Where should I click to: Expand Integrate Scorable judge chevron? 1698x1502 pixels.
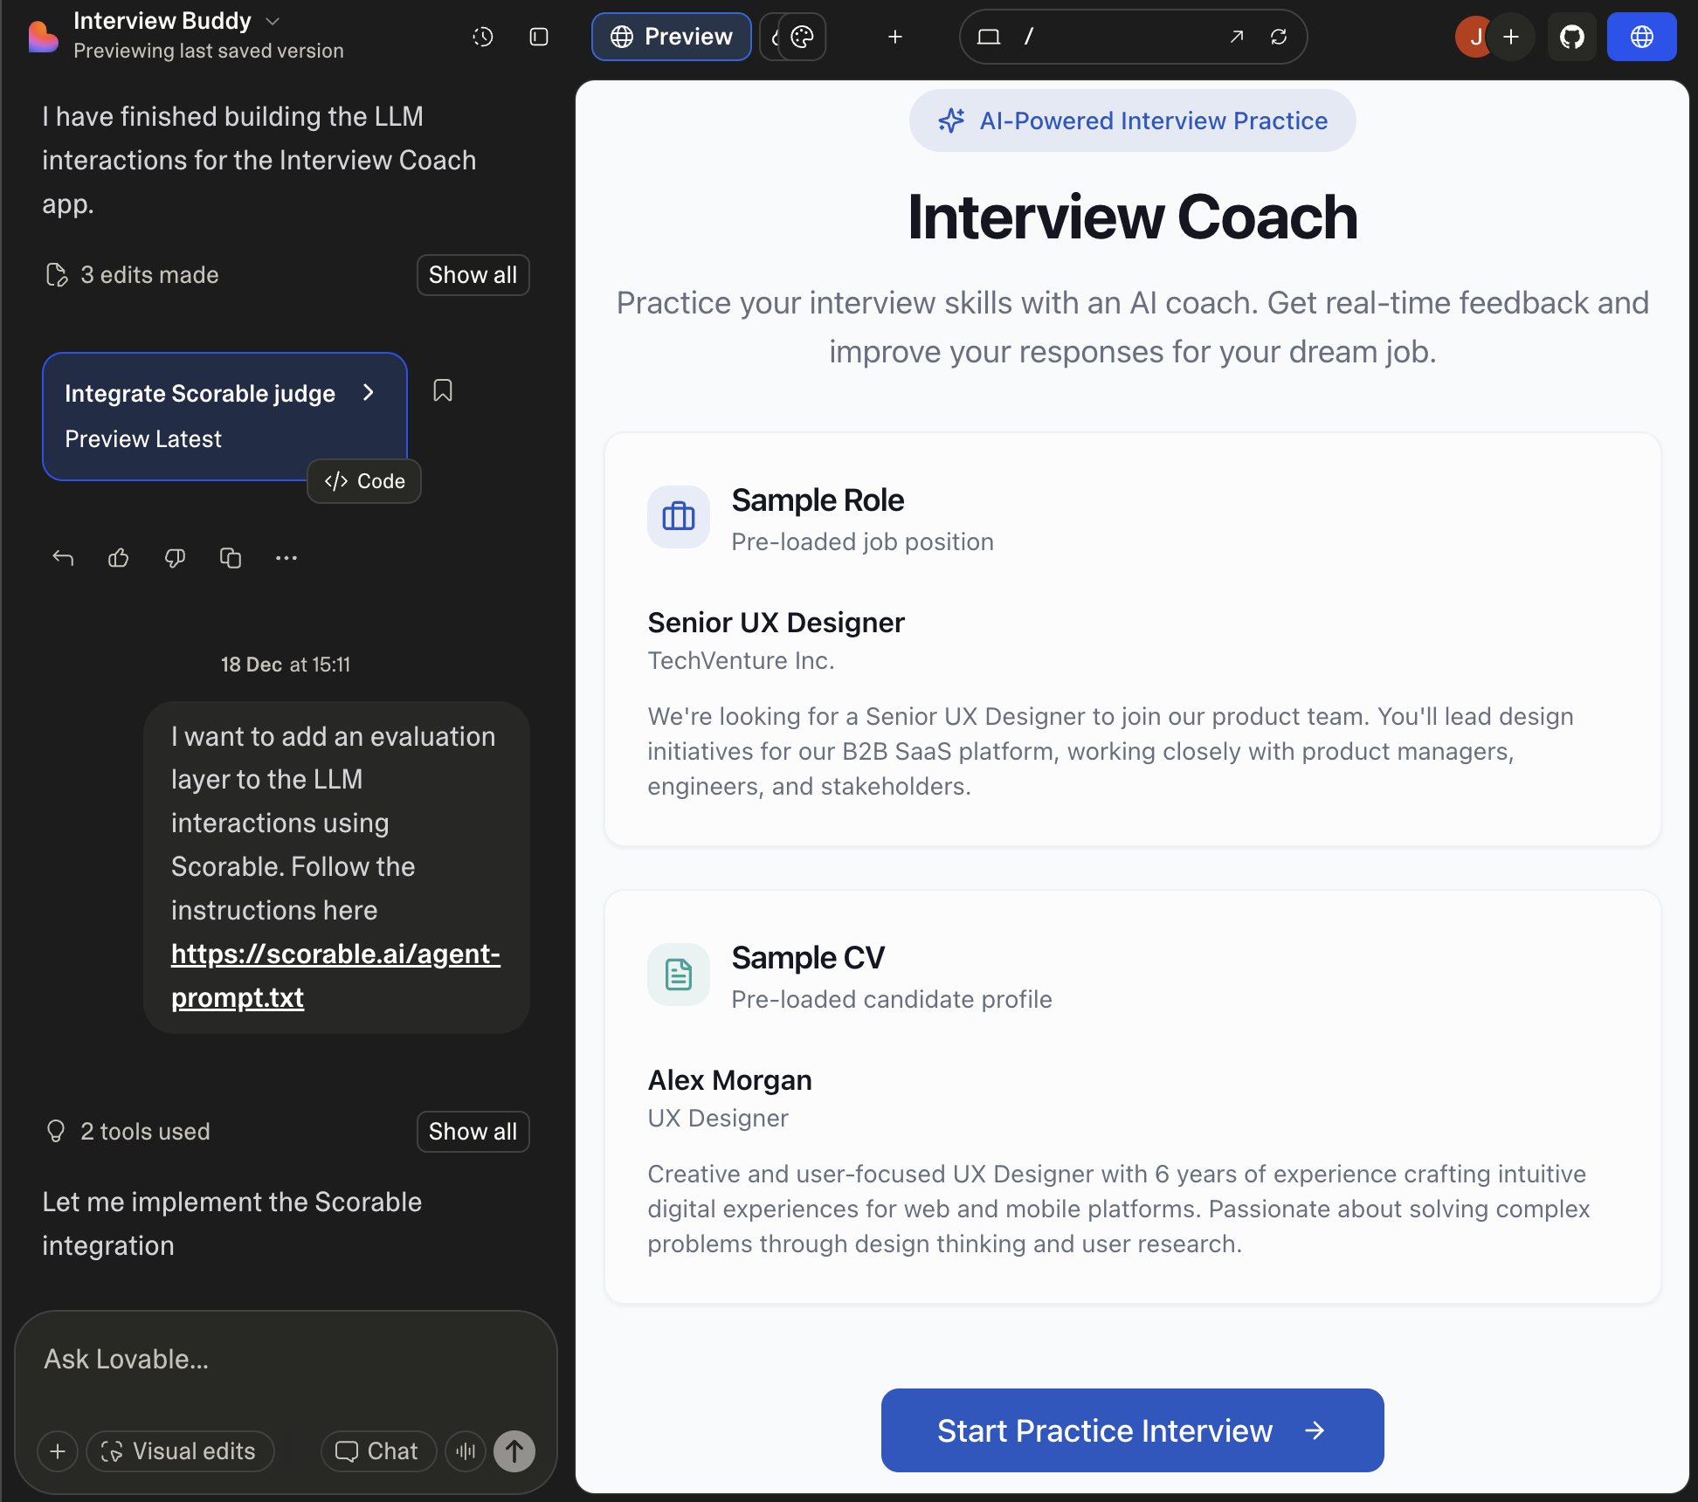[369, 393]
